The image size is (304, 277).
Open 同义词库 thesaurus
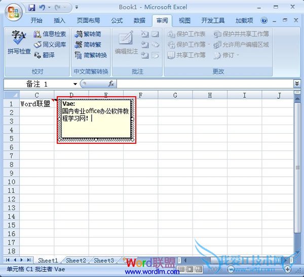click(50, 45)
